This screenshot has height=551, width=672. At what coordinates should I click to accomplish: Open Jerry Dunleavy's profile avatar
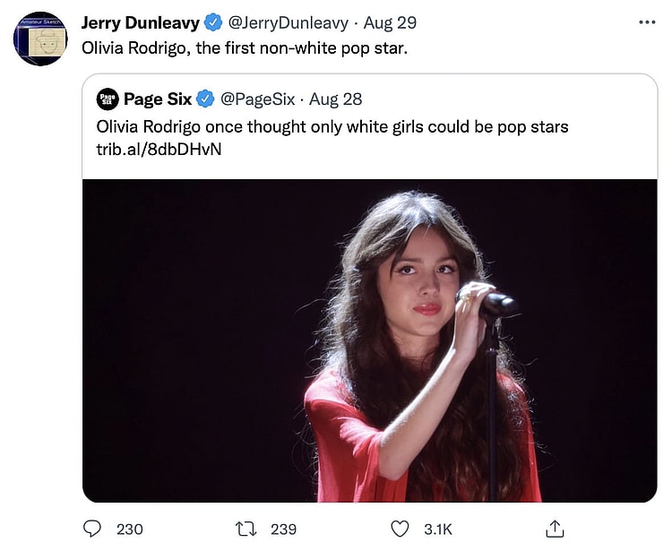(x=40, y=39)
